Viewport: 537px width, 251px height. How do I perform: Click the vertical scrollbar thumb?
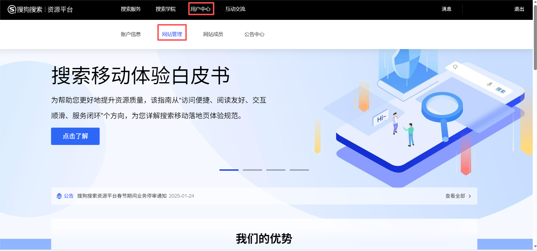coord(535,37)
